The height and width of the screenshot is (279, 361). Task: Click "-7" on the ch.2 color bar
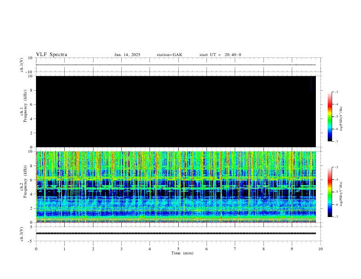[336, 217]
